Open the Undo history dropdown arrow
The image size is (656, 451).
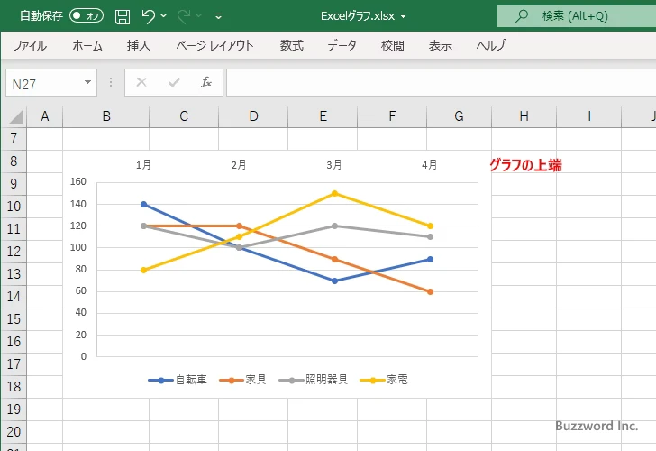point(164,16)
